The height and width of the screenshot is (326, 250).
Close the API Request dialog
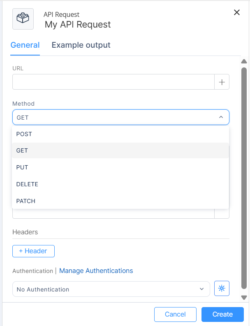[x=237, y=12]
